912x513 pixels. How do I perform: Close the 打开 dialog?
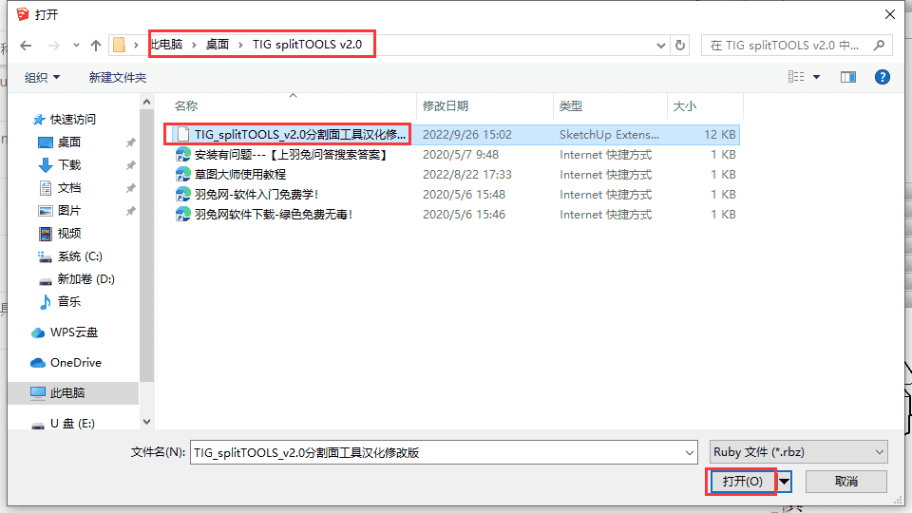[x=890, y=14]
